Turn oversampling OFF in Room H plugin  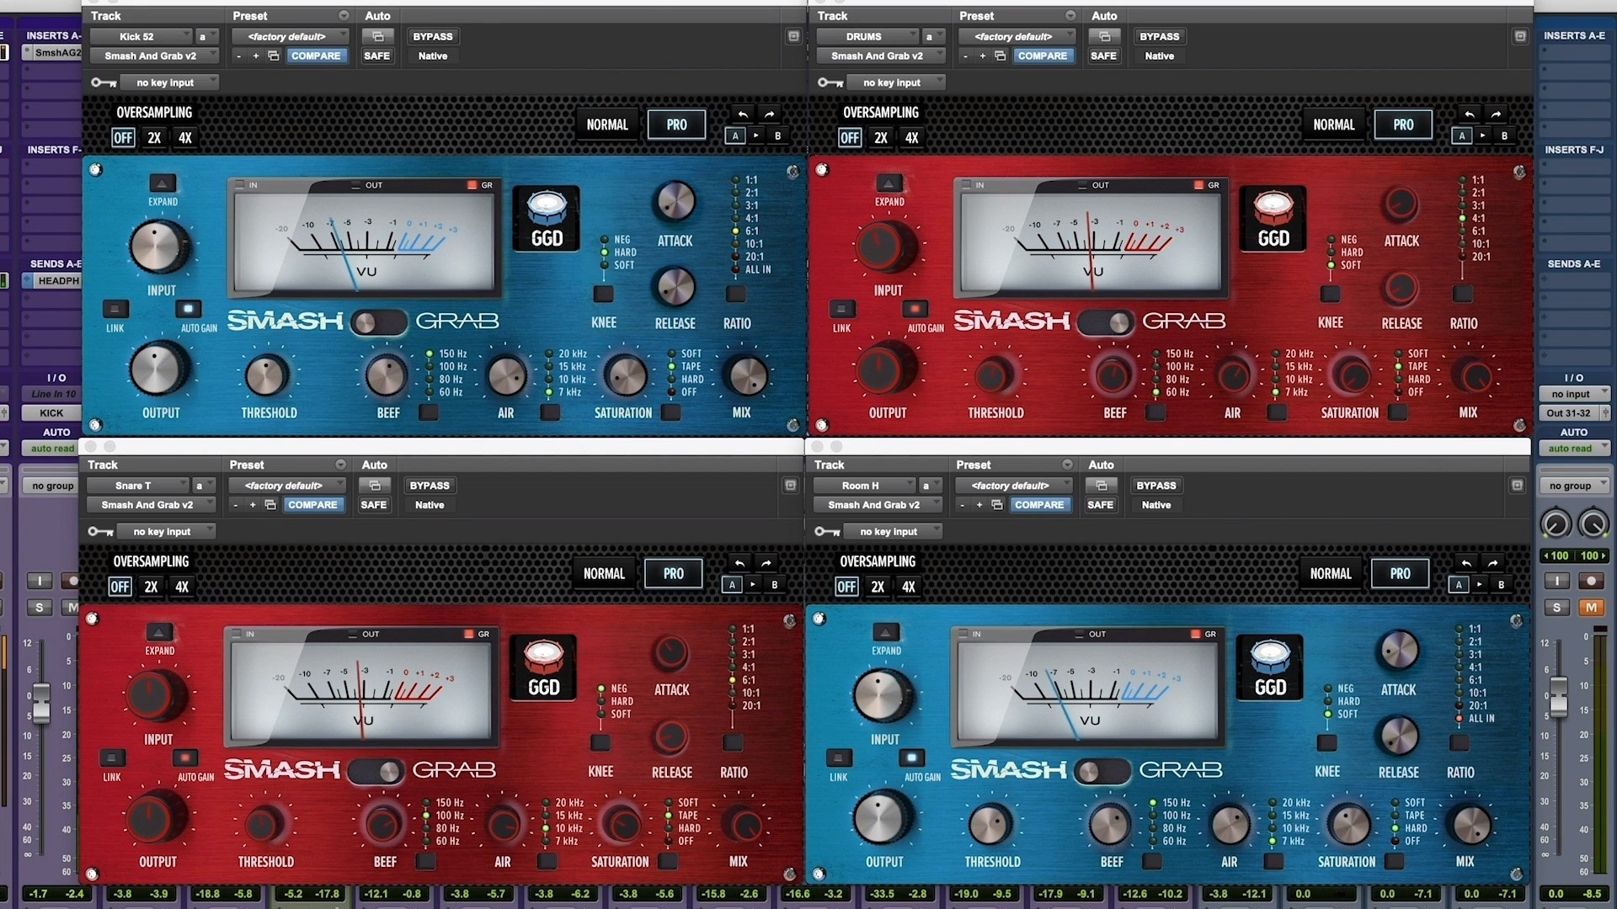(846, 587)
